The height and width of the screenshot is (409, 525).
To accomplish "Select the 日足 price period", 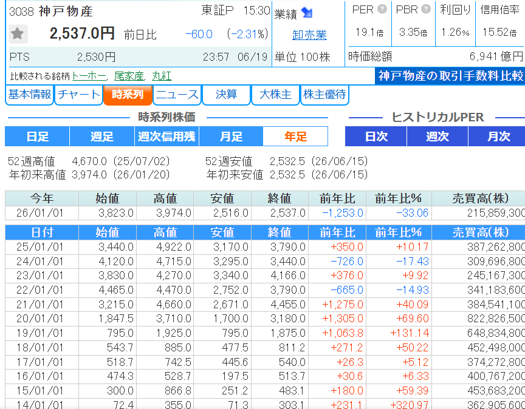I will point(37,137).
